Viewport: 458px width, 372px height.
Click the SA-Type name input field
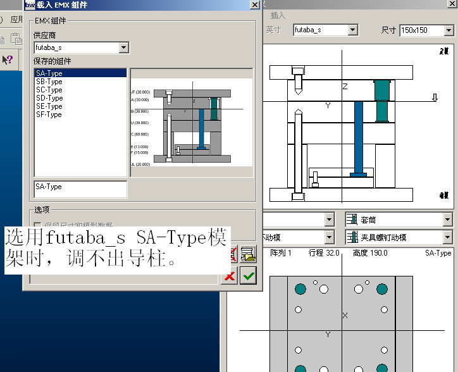pyautogui.click(x=80, y=189)
